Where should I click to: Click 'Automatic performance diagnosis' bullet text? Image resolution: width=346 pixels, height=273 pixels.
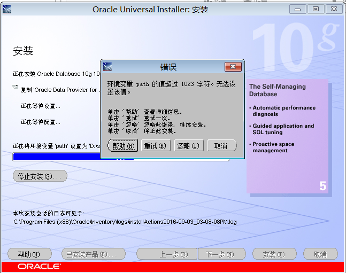[x=284, y=111]
